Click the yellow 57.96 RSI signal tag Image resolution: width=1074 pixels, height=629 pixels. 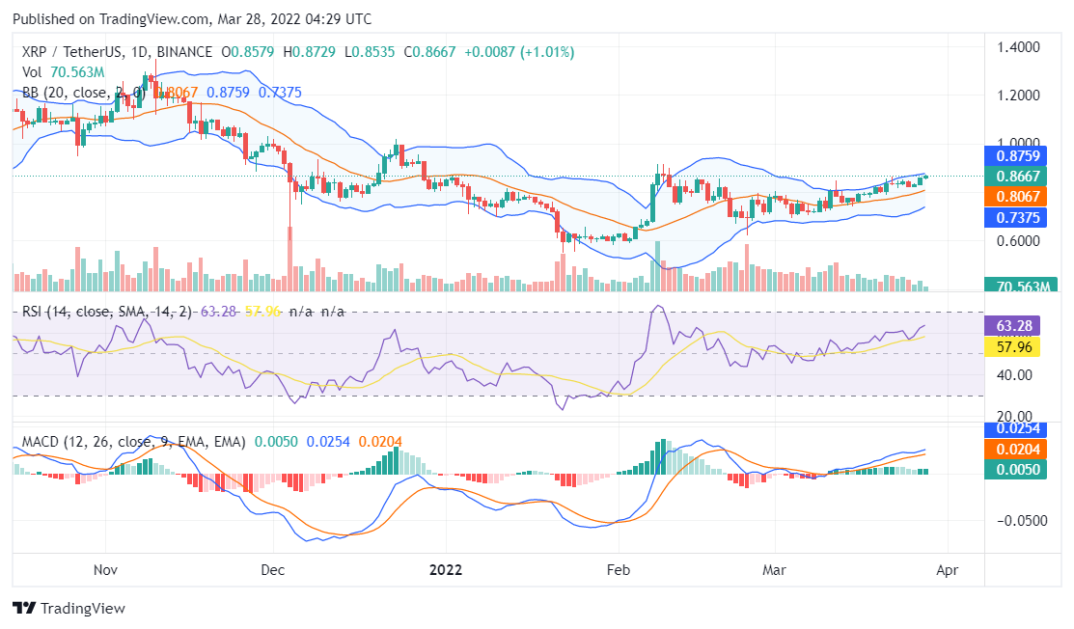[x=1013, y=347]
